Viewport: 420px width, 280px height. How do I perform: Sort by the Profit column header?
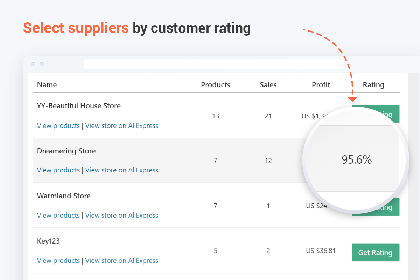321,84
